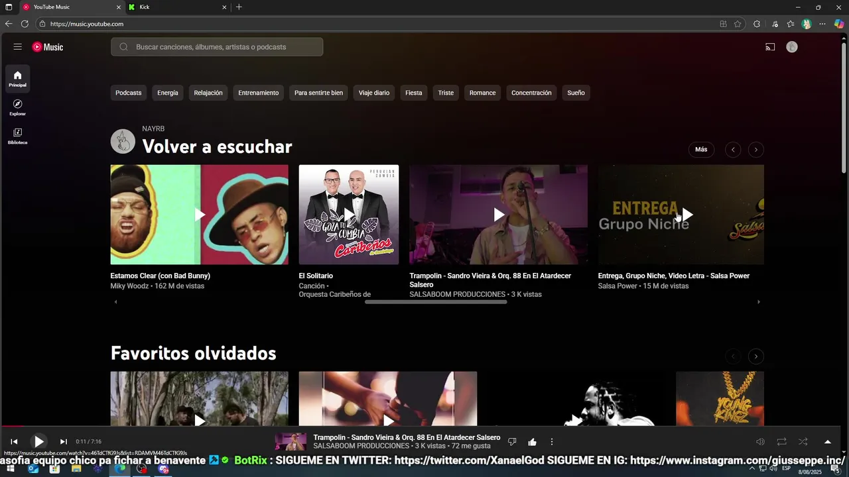This screenshot has height=477, width=849.
Task: Open browser settings and more menu
Action: tap(822, 24)
